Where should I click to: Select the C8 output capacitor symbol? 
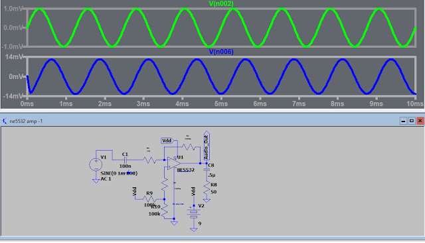[x=207, y=169]
